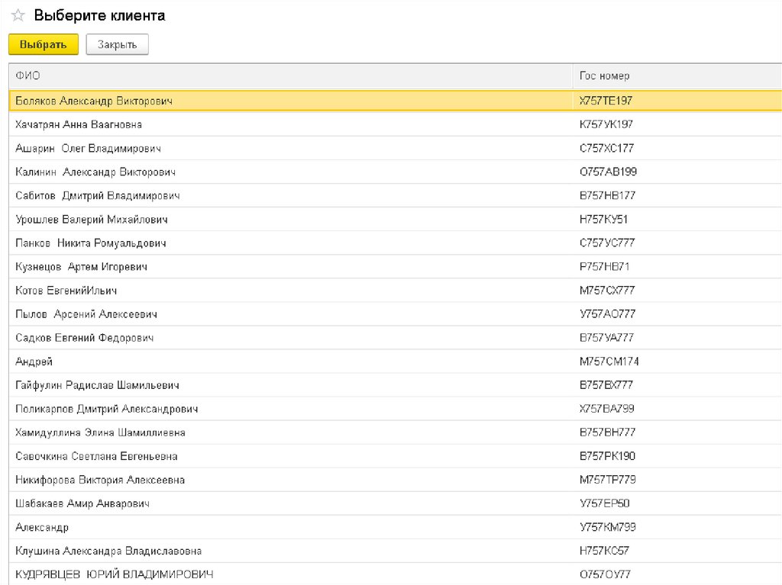
Task: Select client Панков Никита Ромуальдович
Action: (91, 243)
